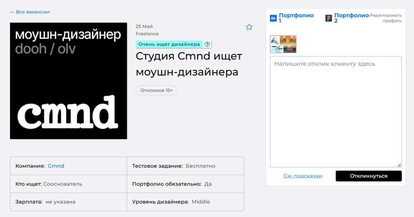This screenshot has width=414, height=217.
Task: Open the Портфолио 1 link
Action: point(296,18)
